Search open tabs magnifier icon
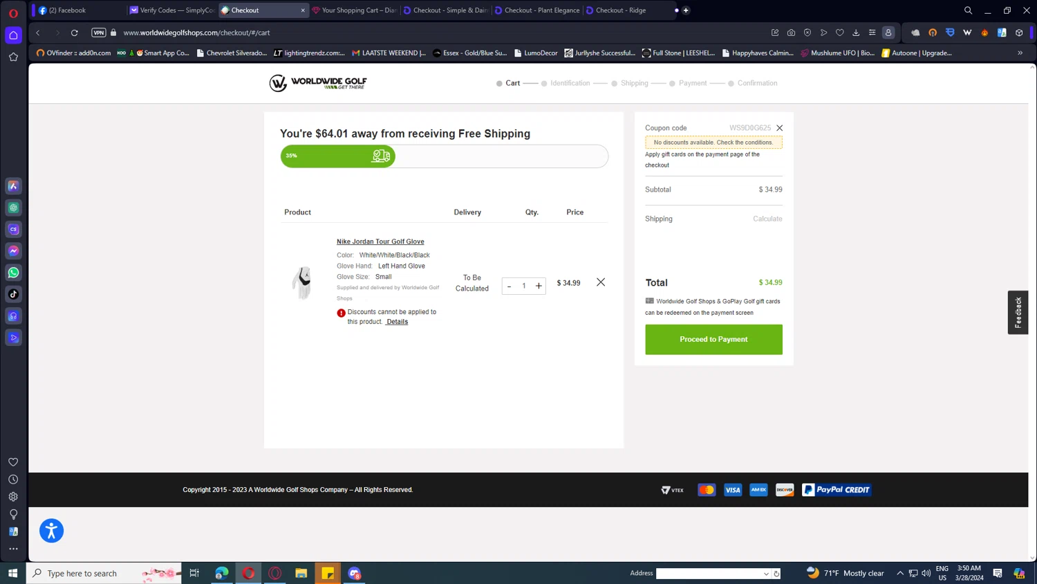 [968, 10]
